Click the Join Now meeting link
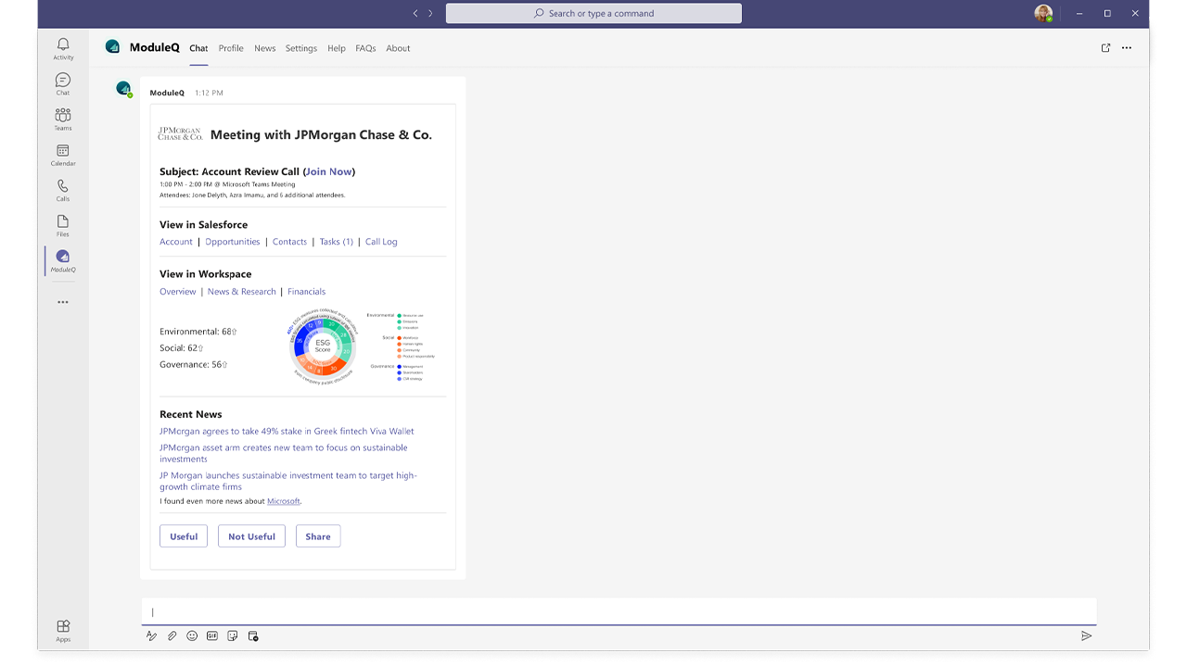The image size is (1187, 667). [x=329, y=171]
